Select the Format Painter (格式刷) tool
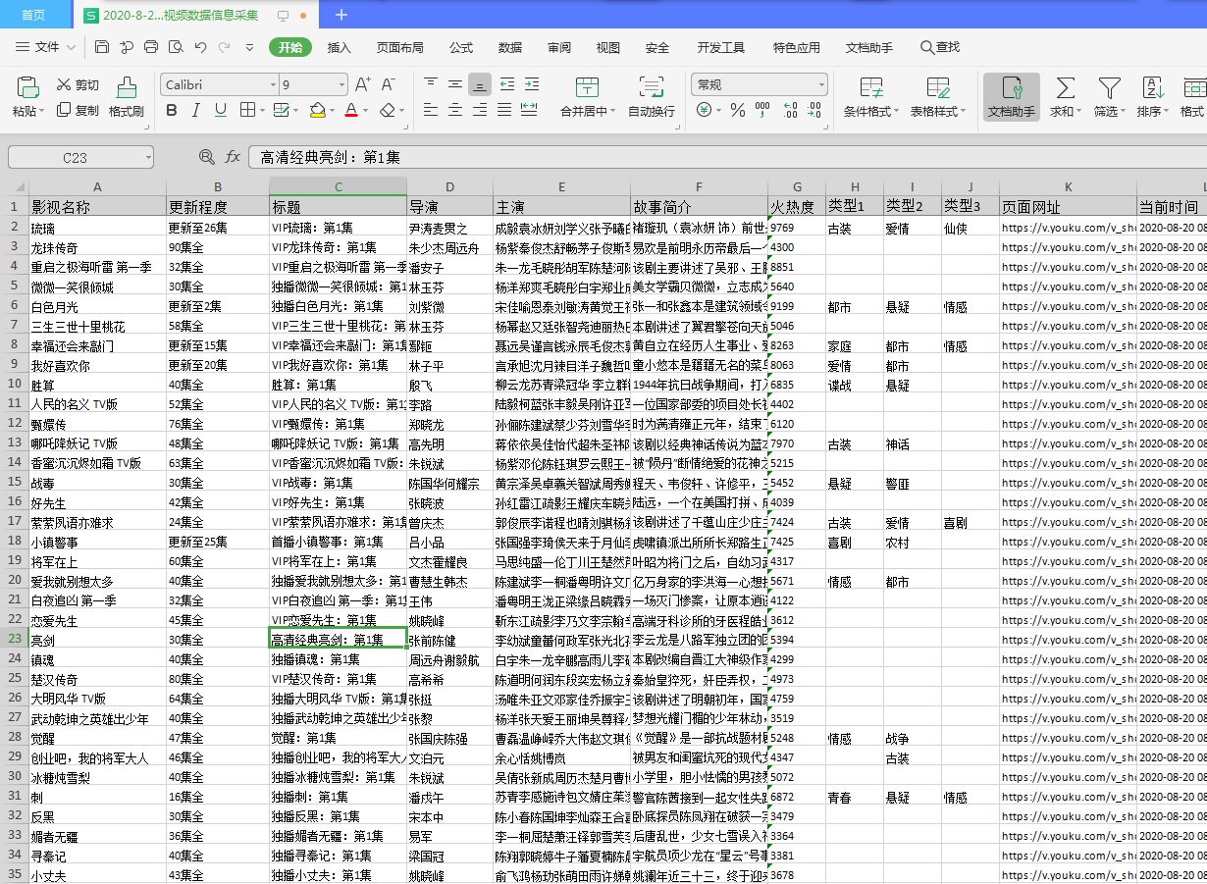 point(127,96)
